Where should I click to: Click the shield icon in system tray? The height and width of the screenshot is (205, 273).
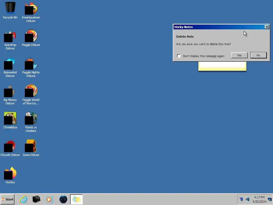pyautogui.click(x=241, y=199)
